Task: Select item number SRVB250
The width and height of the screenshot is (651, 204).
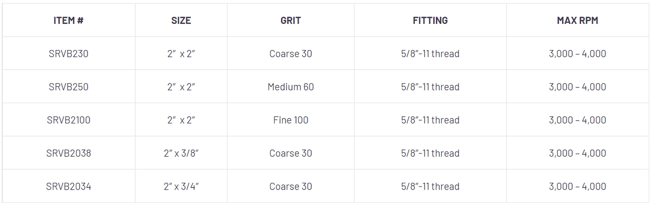Action: coord(68,87)
